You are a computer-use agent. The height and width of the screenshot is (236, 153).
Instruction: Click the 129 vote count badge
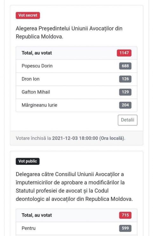(x=125, y=92)
